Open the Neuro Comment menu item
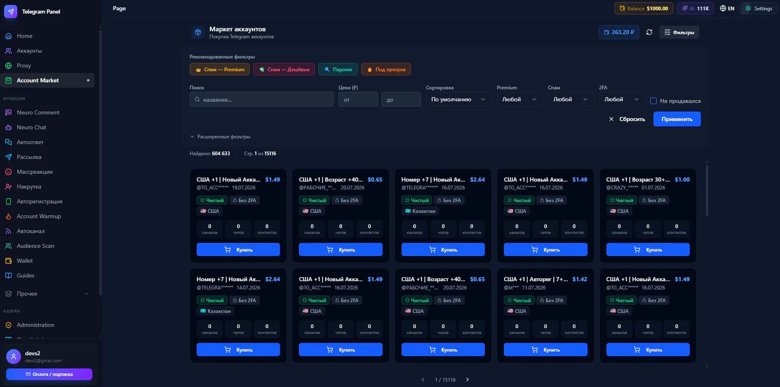The image size is (780, 387). point(47,112)
